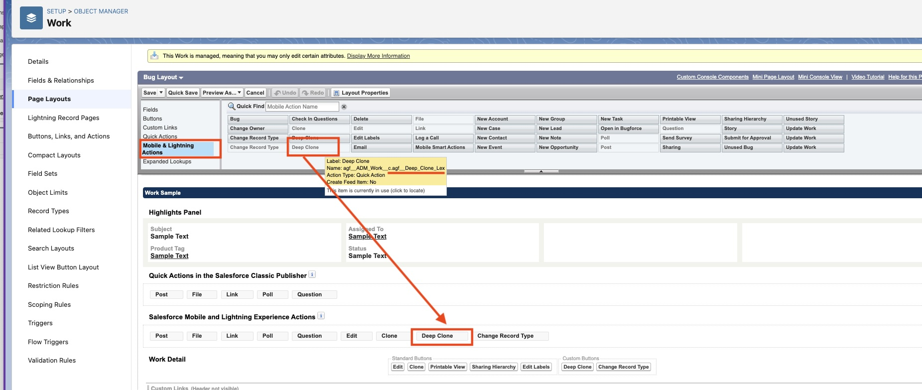Focus the Quick Find Mobile Action Name field
This screenshot has width=922, height=390.
302,107
